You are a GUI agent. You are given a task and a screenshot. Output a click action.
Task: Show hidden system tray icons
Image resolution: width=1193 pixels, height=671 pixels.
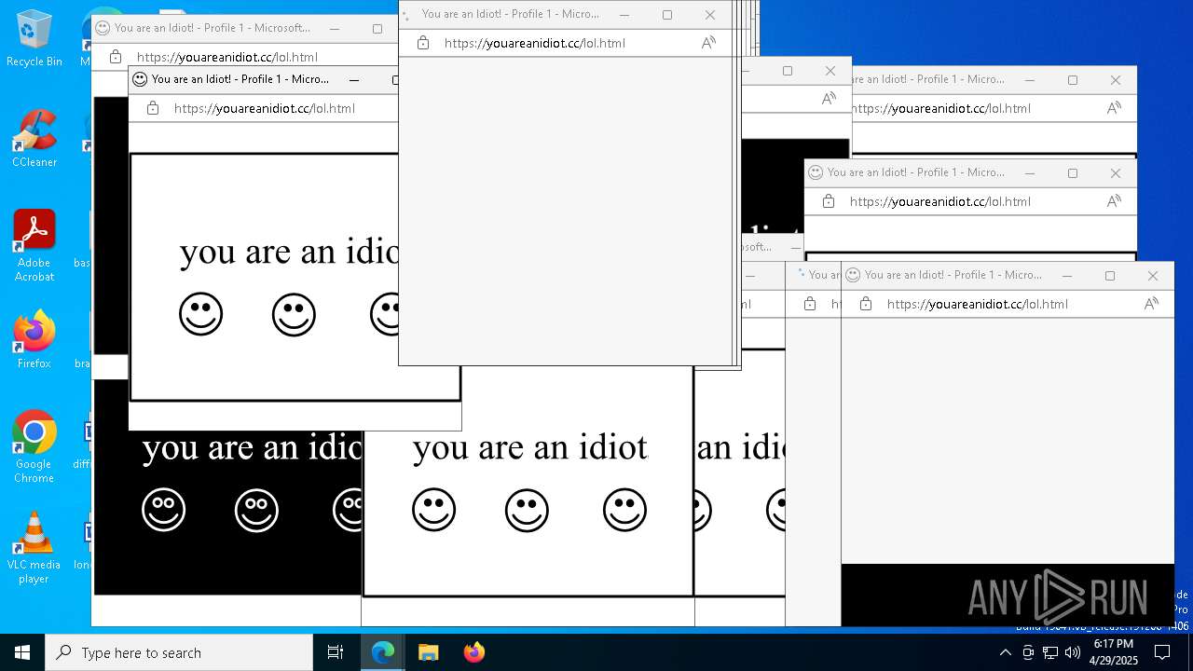click(1005, 652)
